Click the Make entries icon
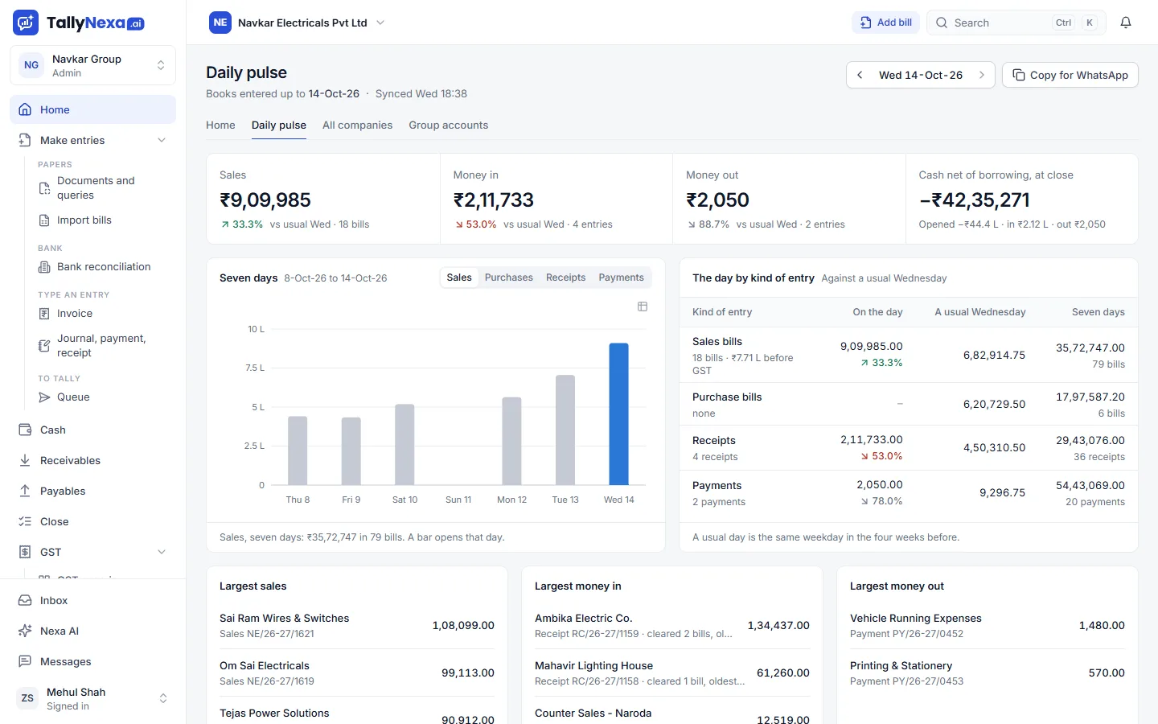The image size is (1158, 724). pos(25,140)
